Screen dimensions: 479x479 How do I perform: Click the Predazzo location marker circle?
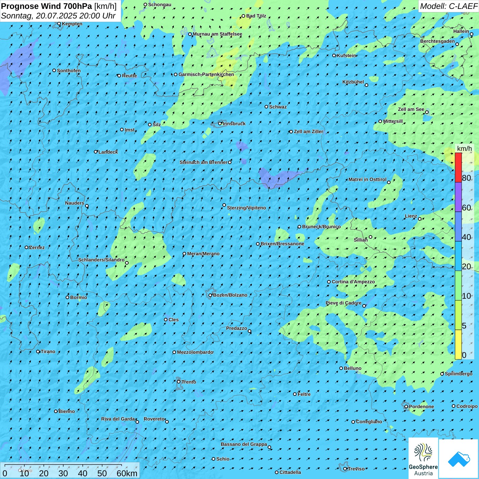click(x=250, y=331)
